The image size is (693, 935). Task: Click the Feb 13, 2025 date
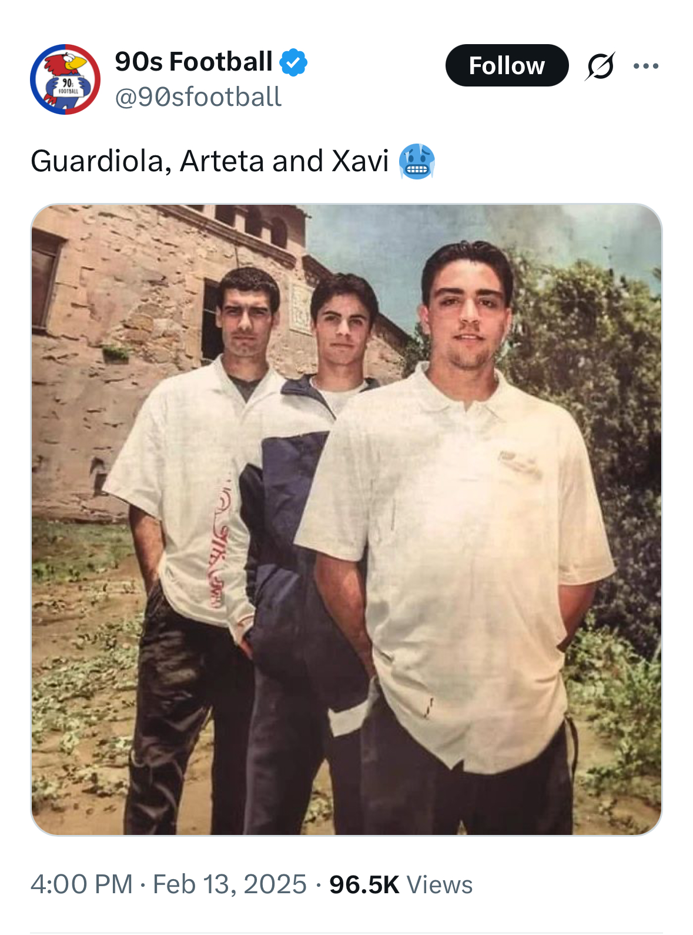pyautogui.click(x=230, y=884)
